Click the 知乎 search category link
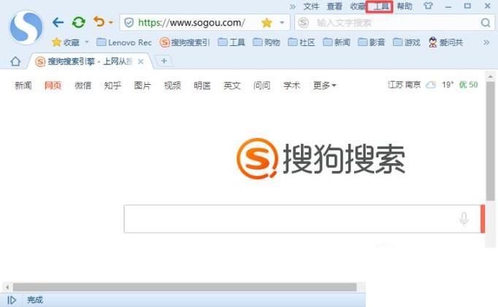 tap(112, 86)
